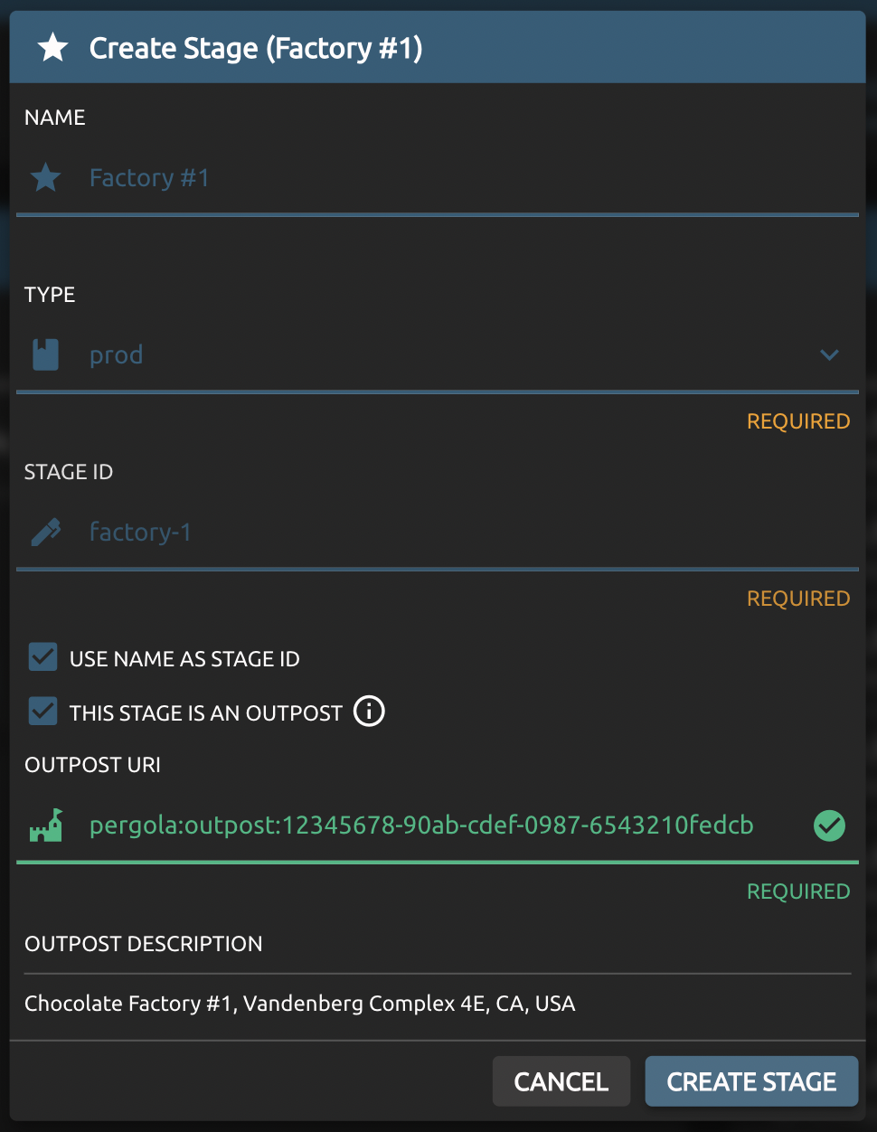Open the outpost info tooltip icon
Image resolution: width=877 pixels, height=1132 pixels.
tap(369, 712)
